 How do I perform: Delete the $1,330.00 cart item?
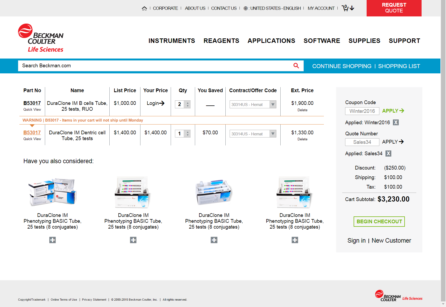302,139
